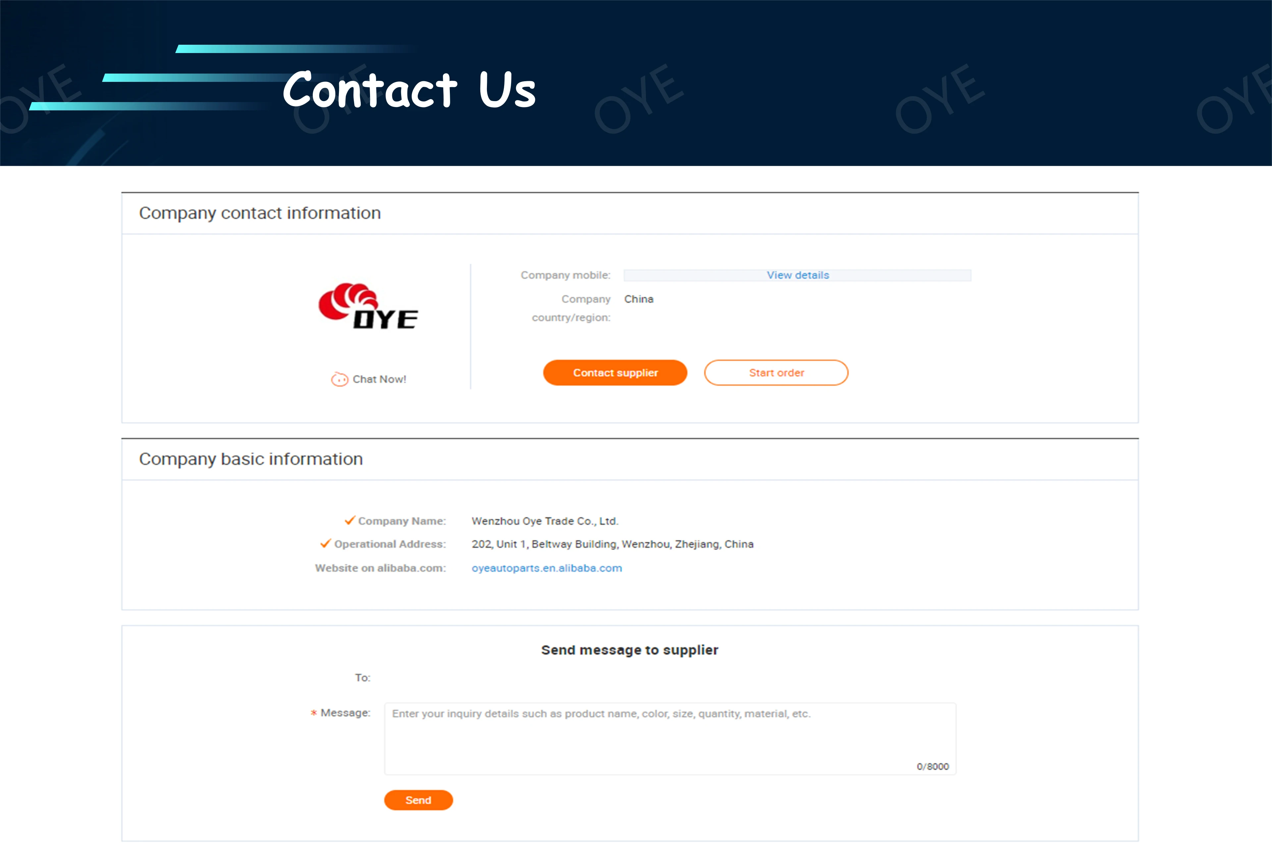The width and height of the screenshot is (1272, 865).
Task: Click the red required asterisk beside Message
Action: 314,713
